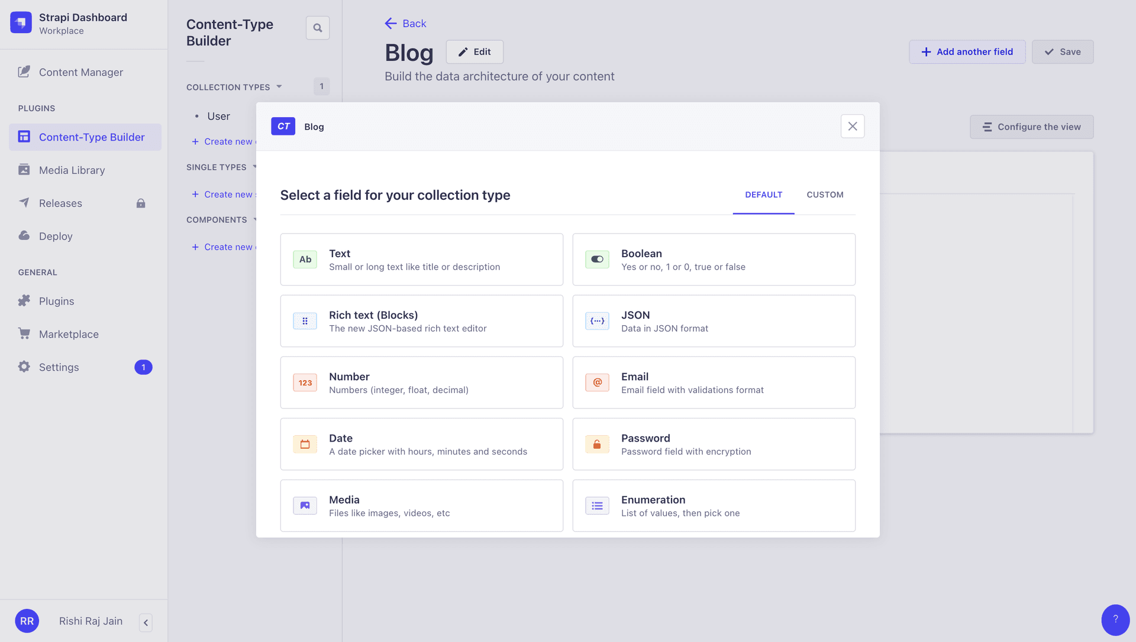The image size is (1136, 642).
Task: Select the Number field 123 icon
Action: point(305,382)
